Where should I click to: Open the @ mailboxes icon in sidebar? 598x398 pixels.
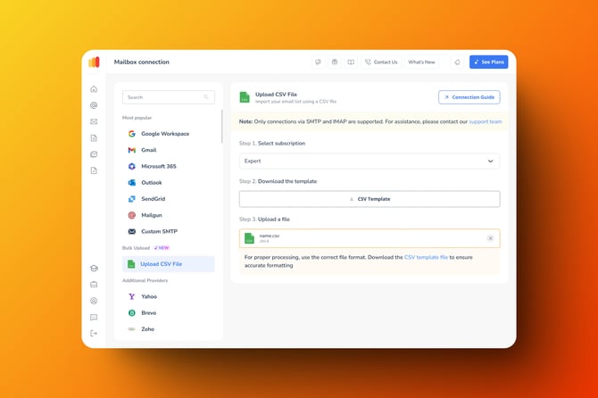click(x=94, y=105)
